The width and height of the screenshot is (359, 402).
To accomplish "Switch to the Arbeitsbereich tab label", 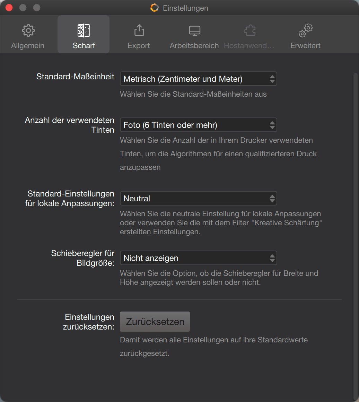I will pyautogui.click(x=194, y=46).
